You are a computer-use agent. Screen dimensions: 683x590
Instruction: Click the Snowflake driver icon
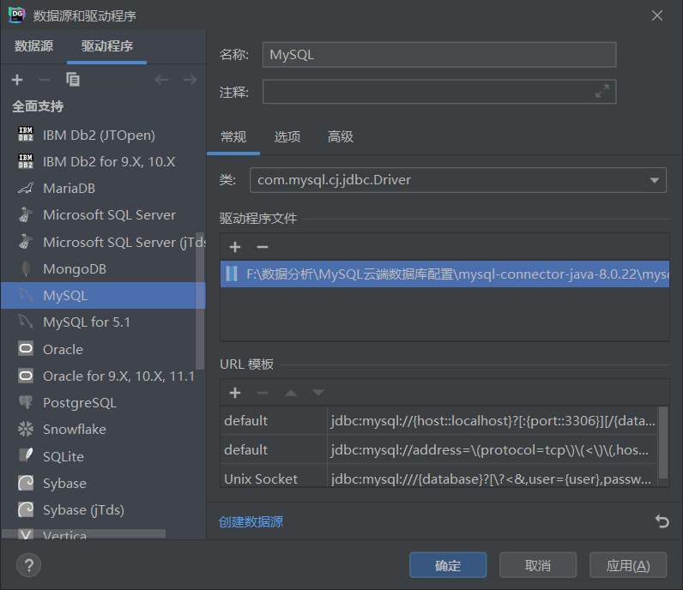pos(26,429)
